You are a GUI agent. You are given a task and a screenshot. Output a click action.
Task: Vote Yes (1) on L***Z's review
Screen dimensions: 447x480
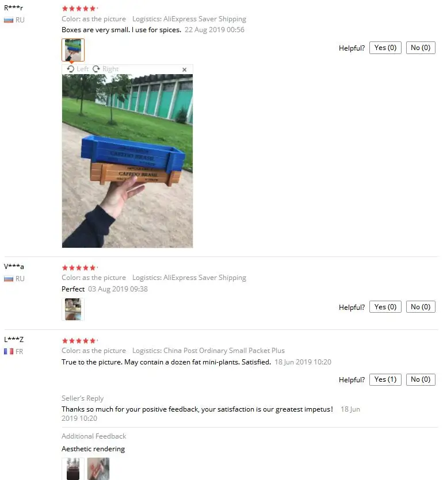(x=385, y=379)
